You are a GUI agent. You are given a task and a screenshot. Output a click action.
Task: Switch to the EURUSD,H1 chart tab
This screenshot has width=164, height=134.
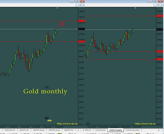10,130
